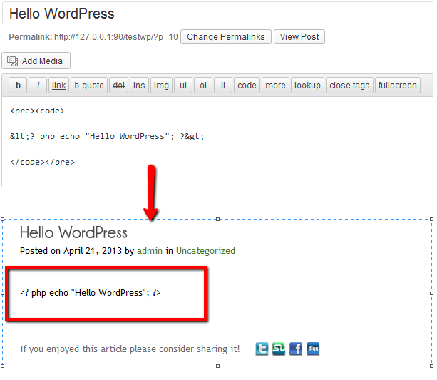The image size is (437, 380).
Task: Click the code tag button
Action: tap(247, 86)
